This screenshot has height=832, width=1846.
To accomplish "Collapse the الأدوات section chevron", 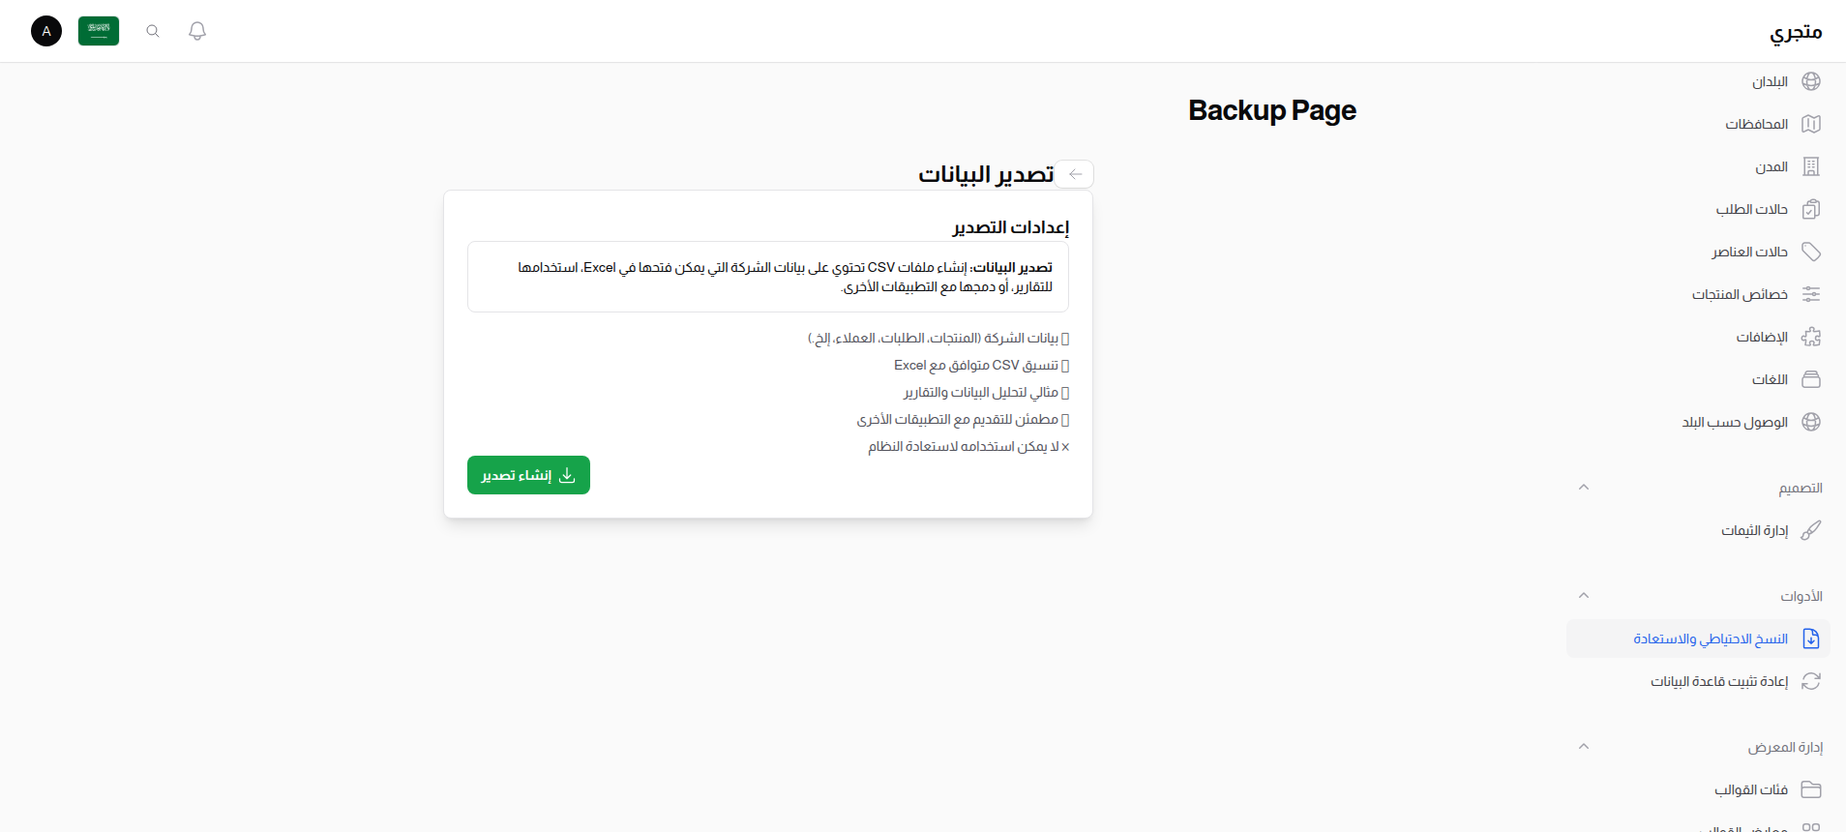I will click(1584, 595).
